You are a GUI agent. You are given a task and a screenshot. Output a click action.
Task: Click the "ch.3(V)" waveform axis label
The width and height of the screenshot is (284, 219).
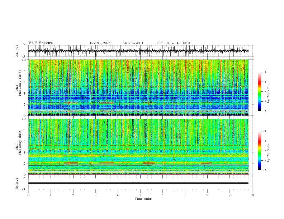pyautogui.click(x=17, y=184)
